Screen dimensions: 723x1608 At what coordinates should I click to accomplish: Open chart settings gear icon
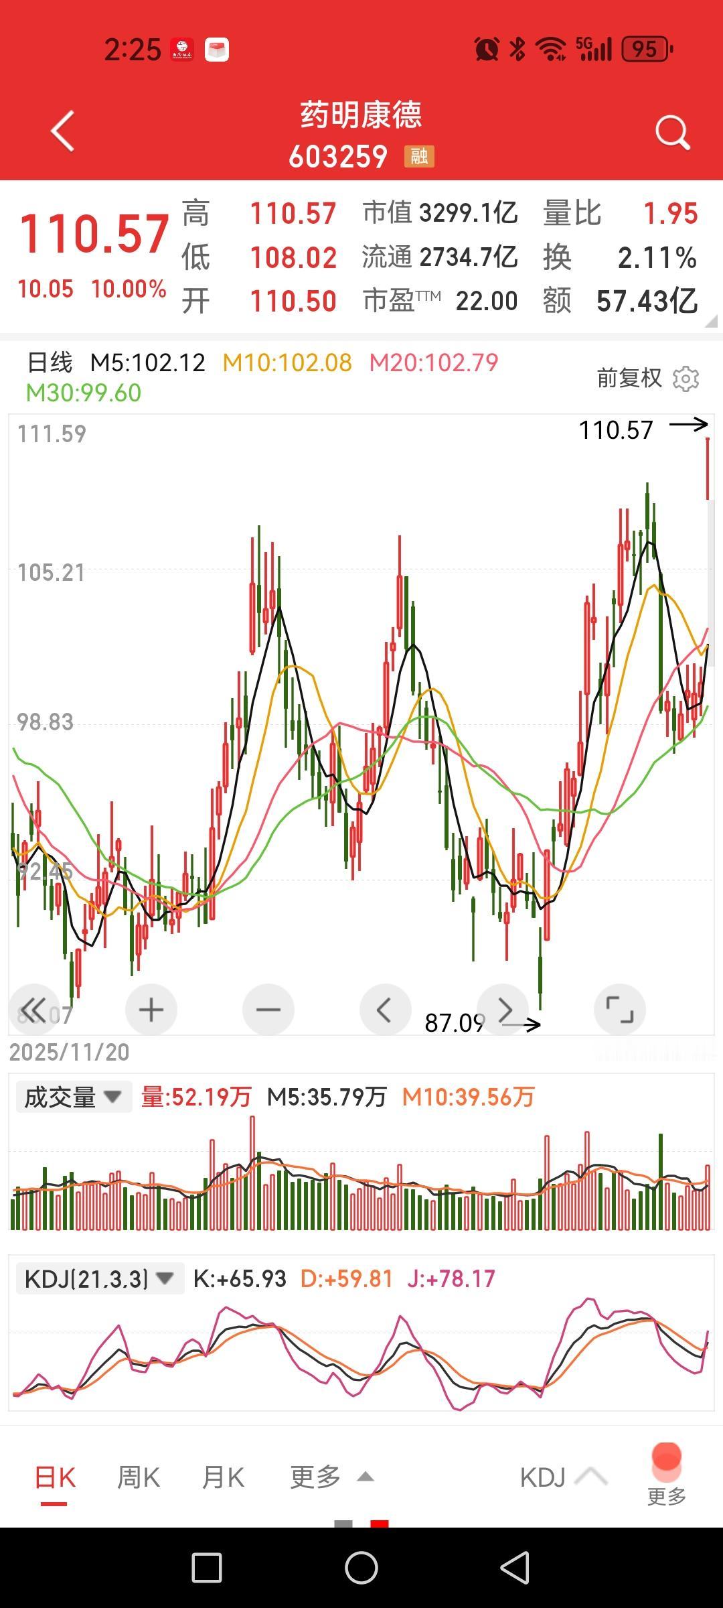686,379
